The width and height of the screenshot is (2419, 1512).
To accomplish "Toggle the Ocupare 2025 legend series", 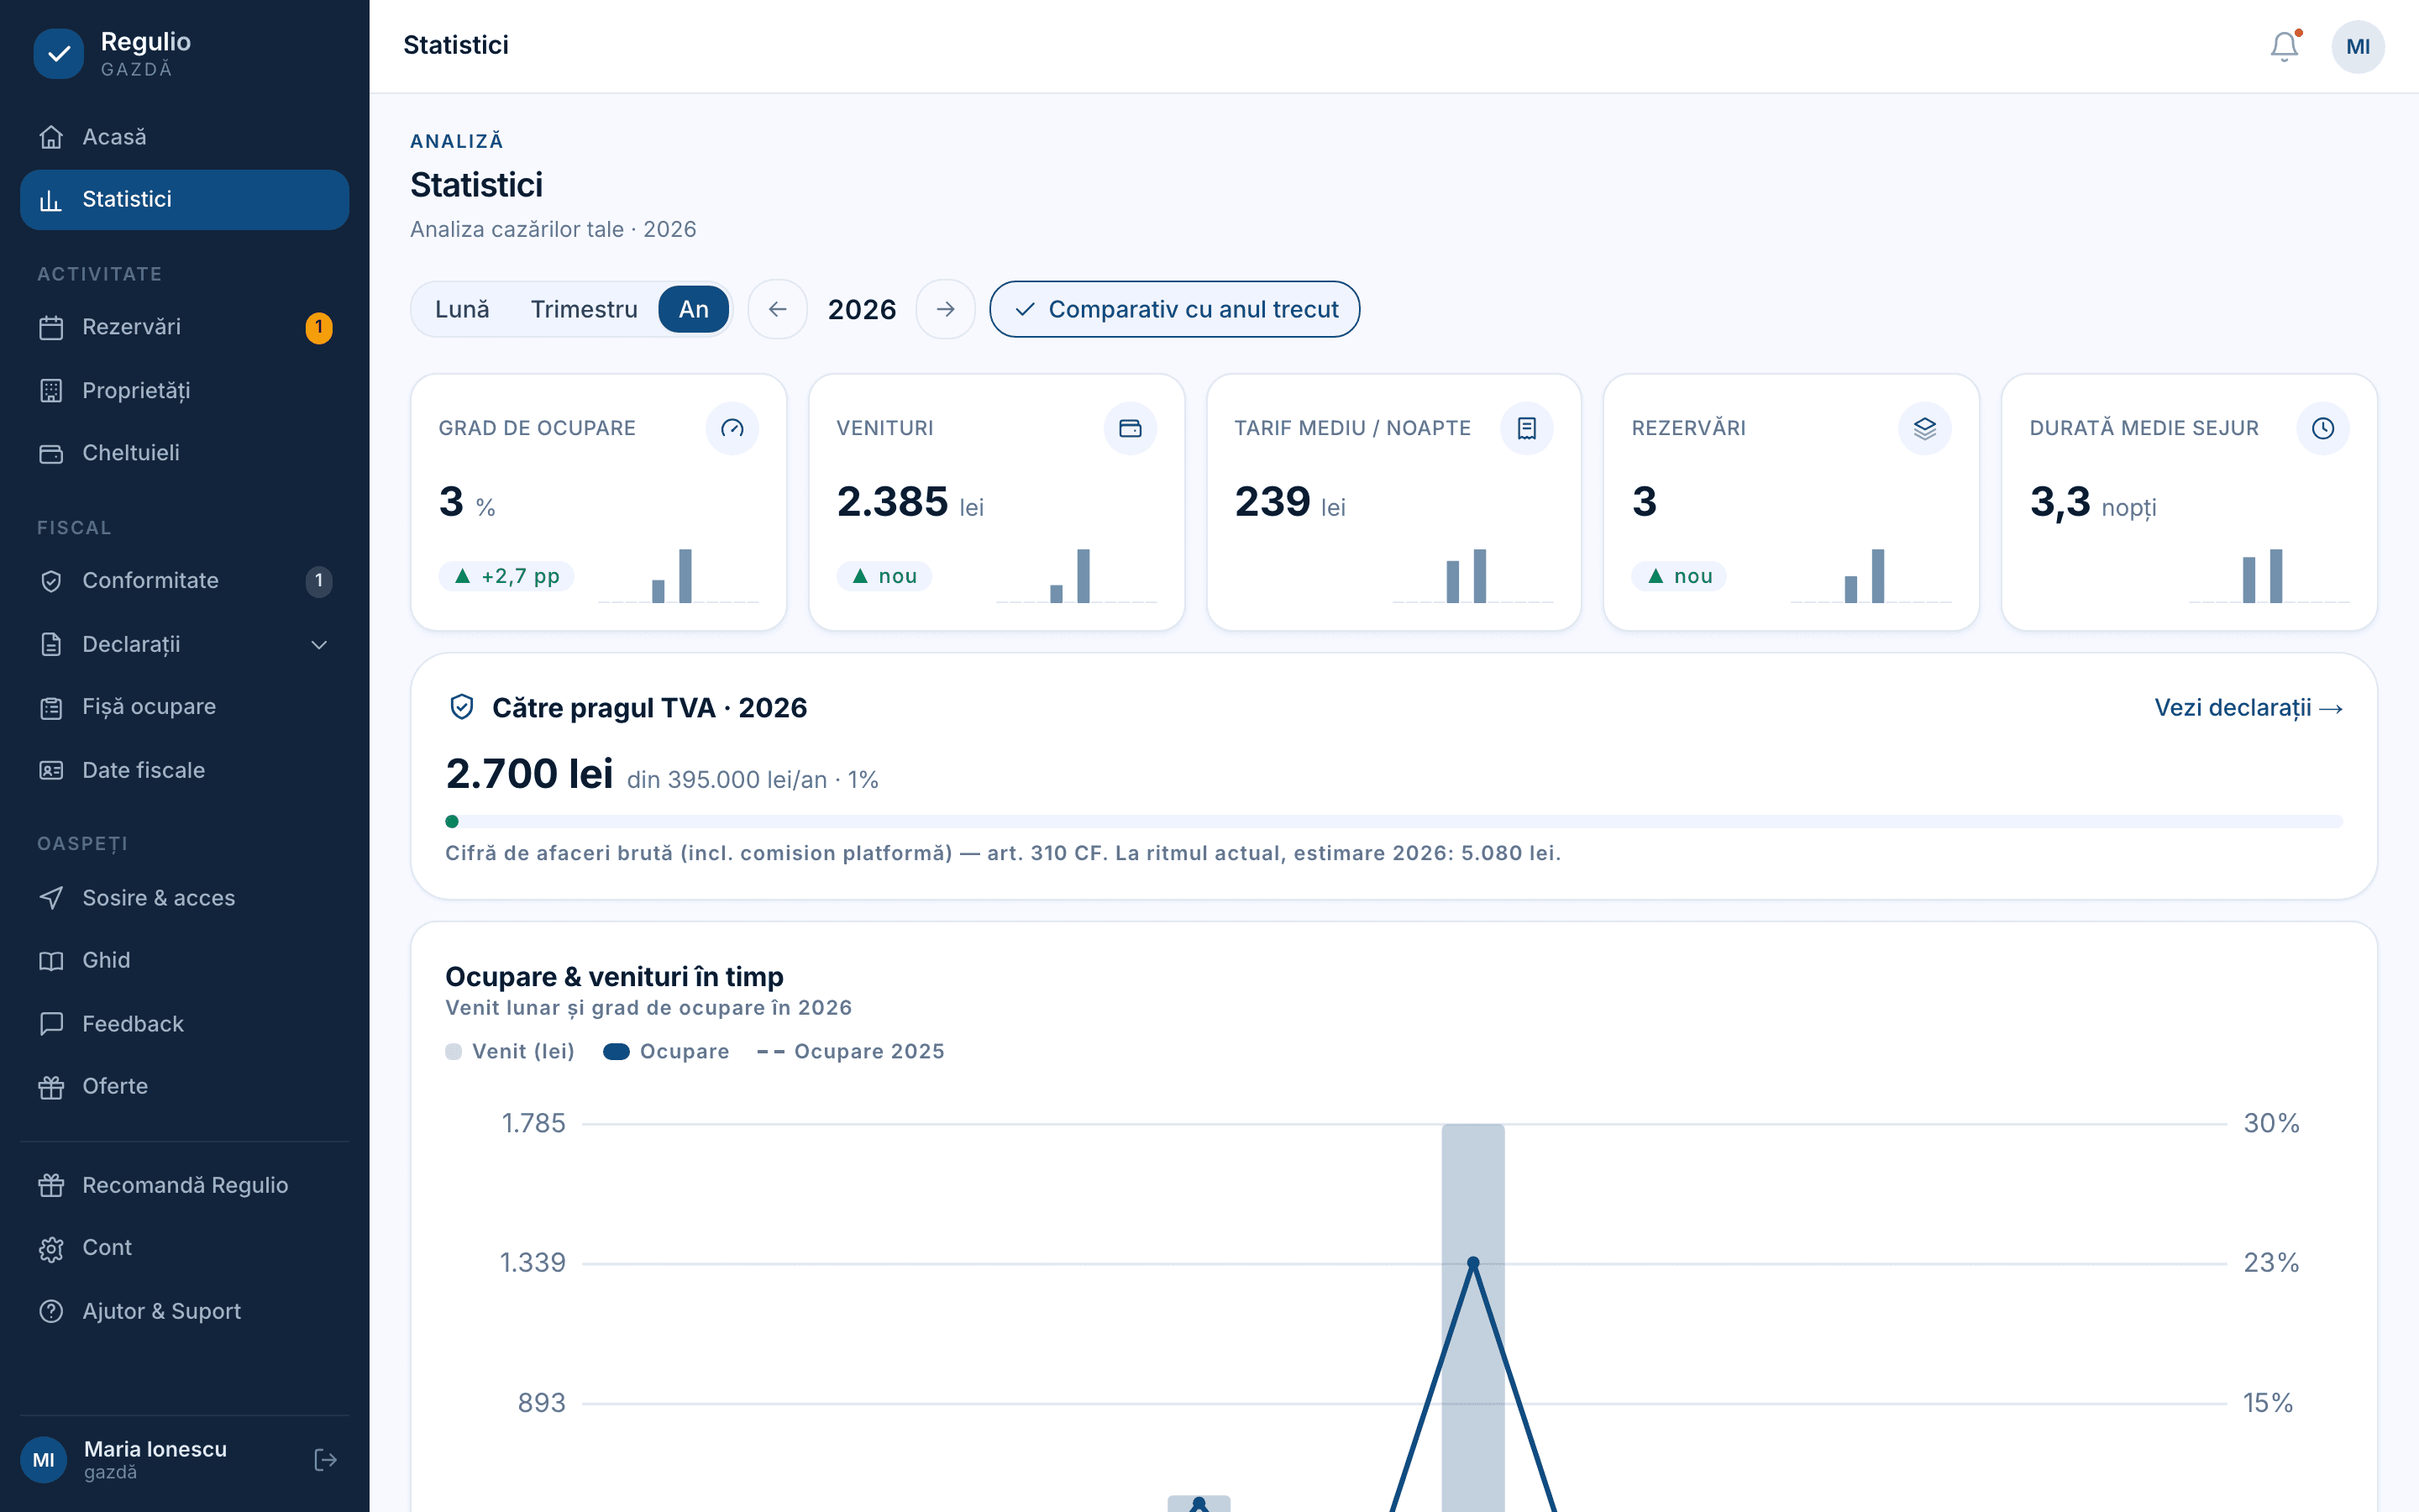I will [851, 1051].
